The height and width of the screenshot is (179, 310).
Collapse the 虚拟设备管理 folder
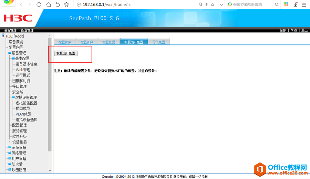point(13,97)
